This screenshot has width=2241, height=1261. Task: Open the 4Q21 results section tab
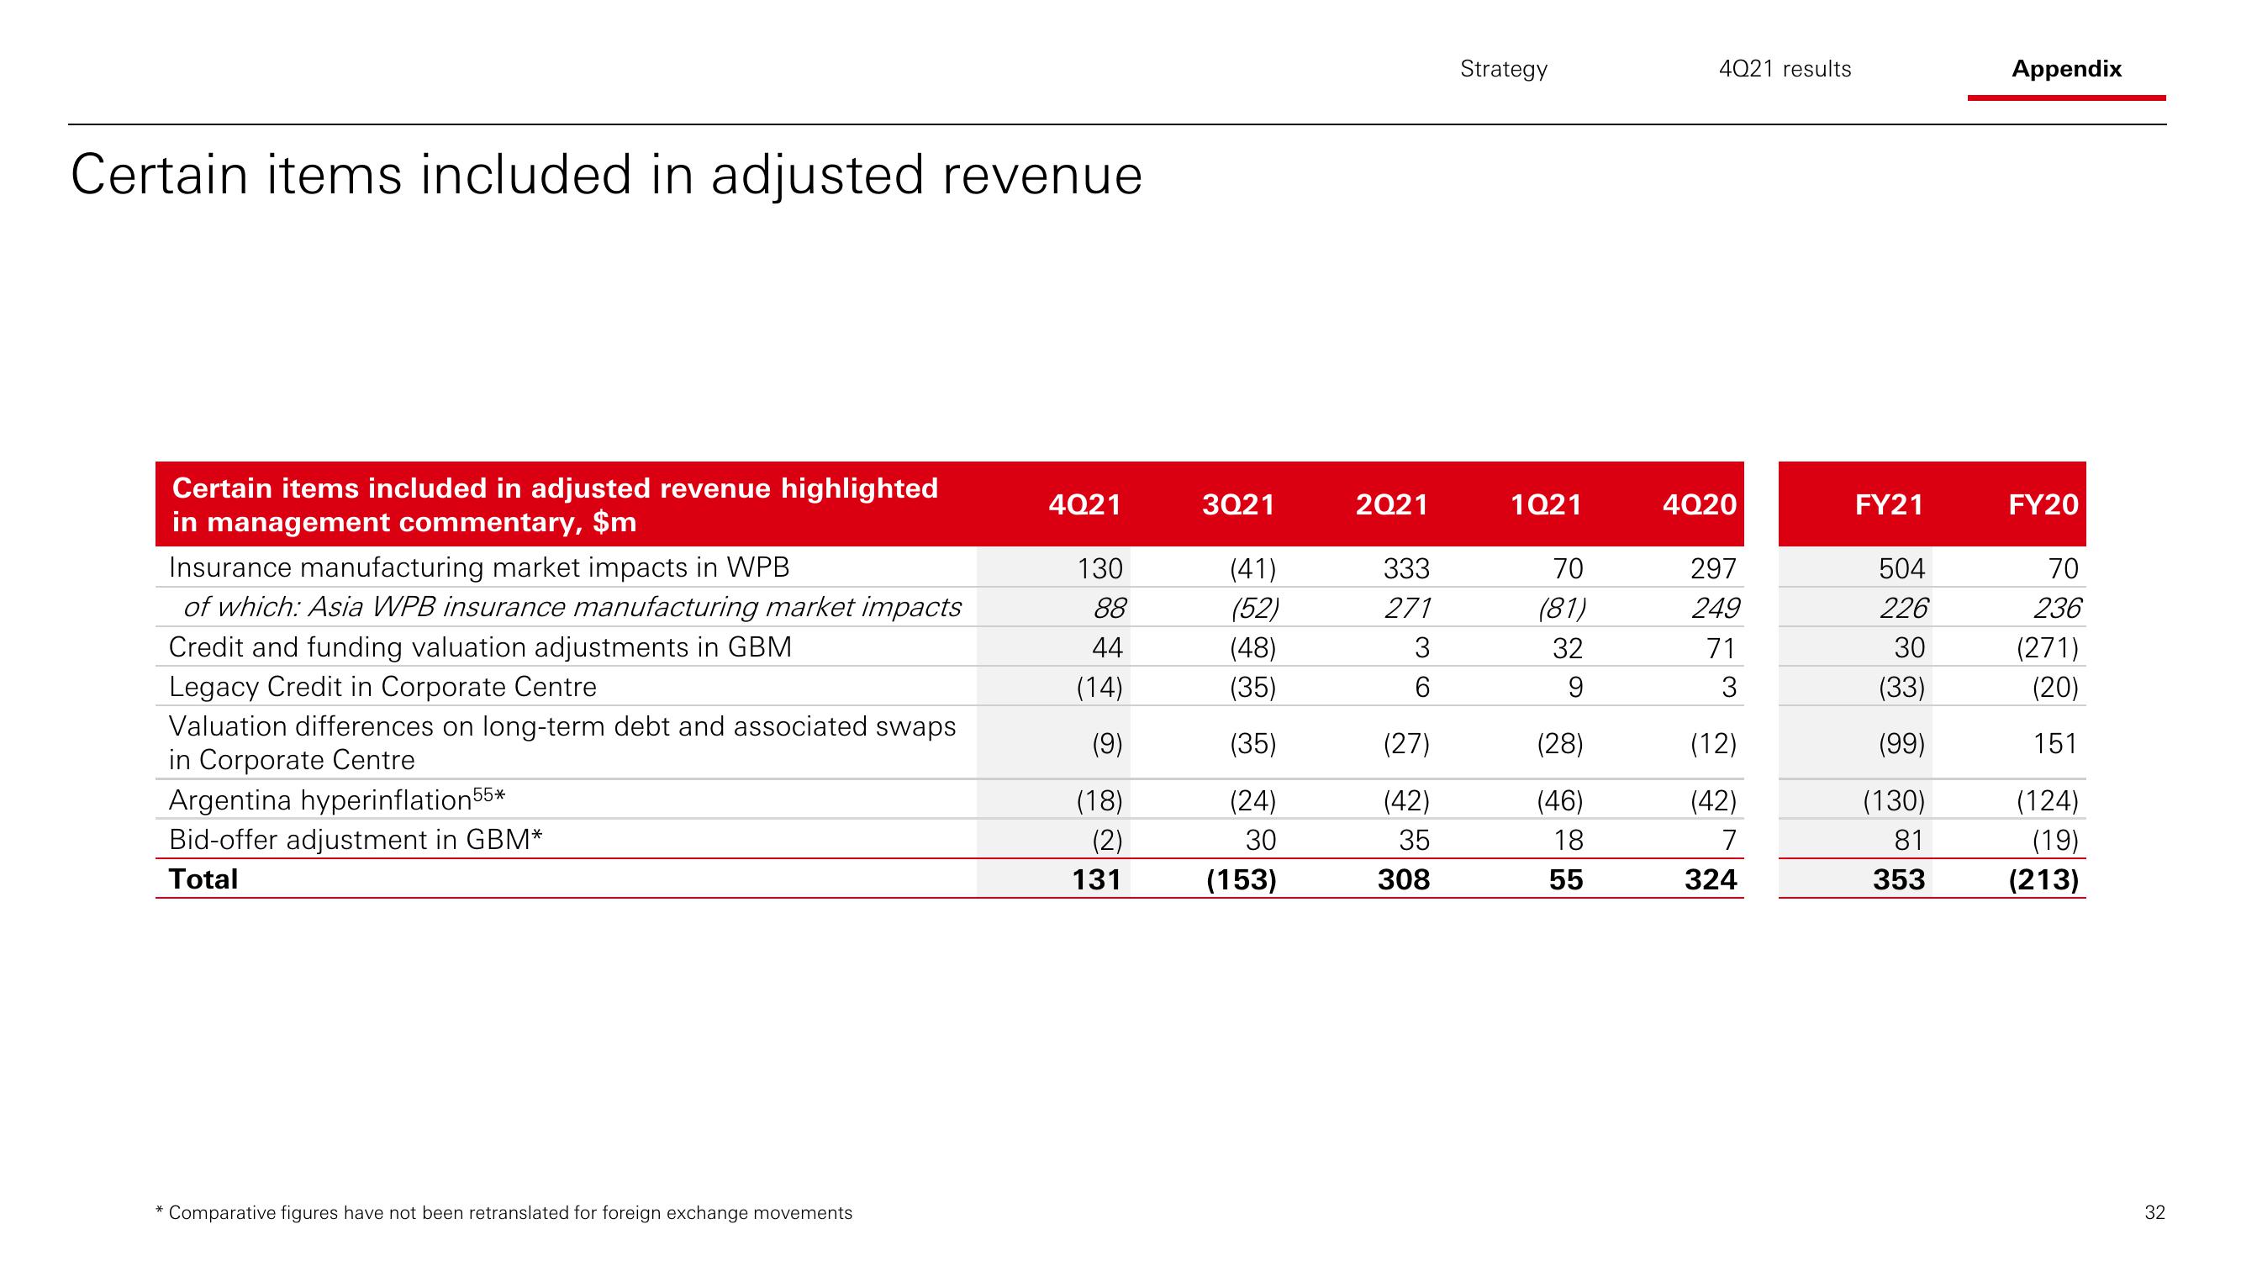(1785, 69)
